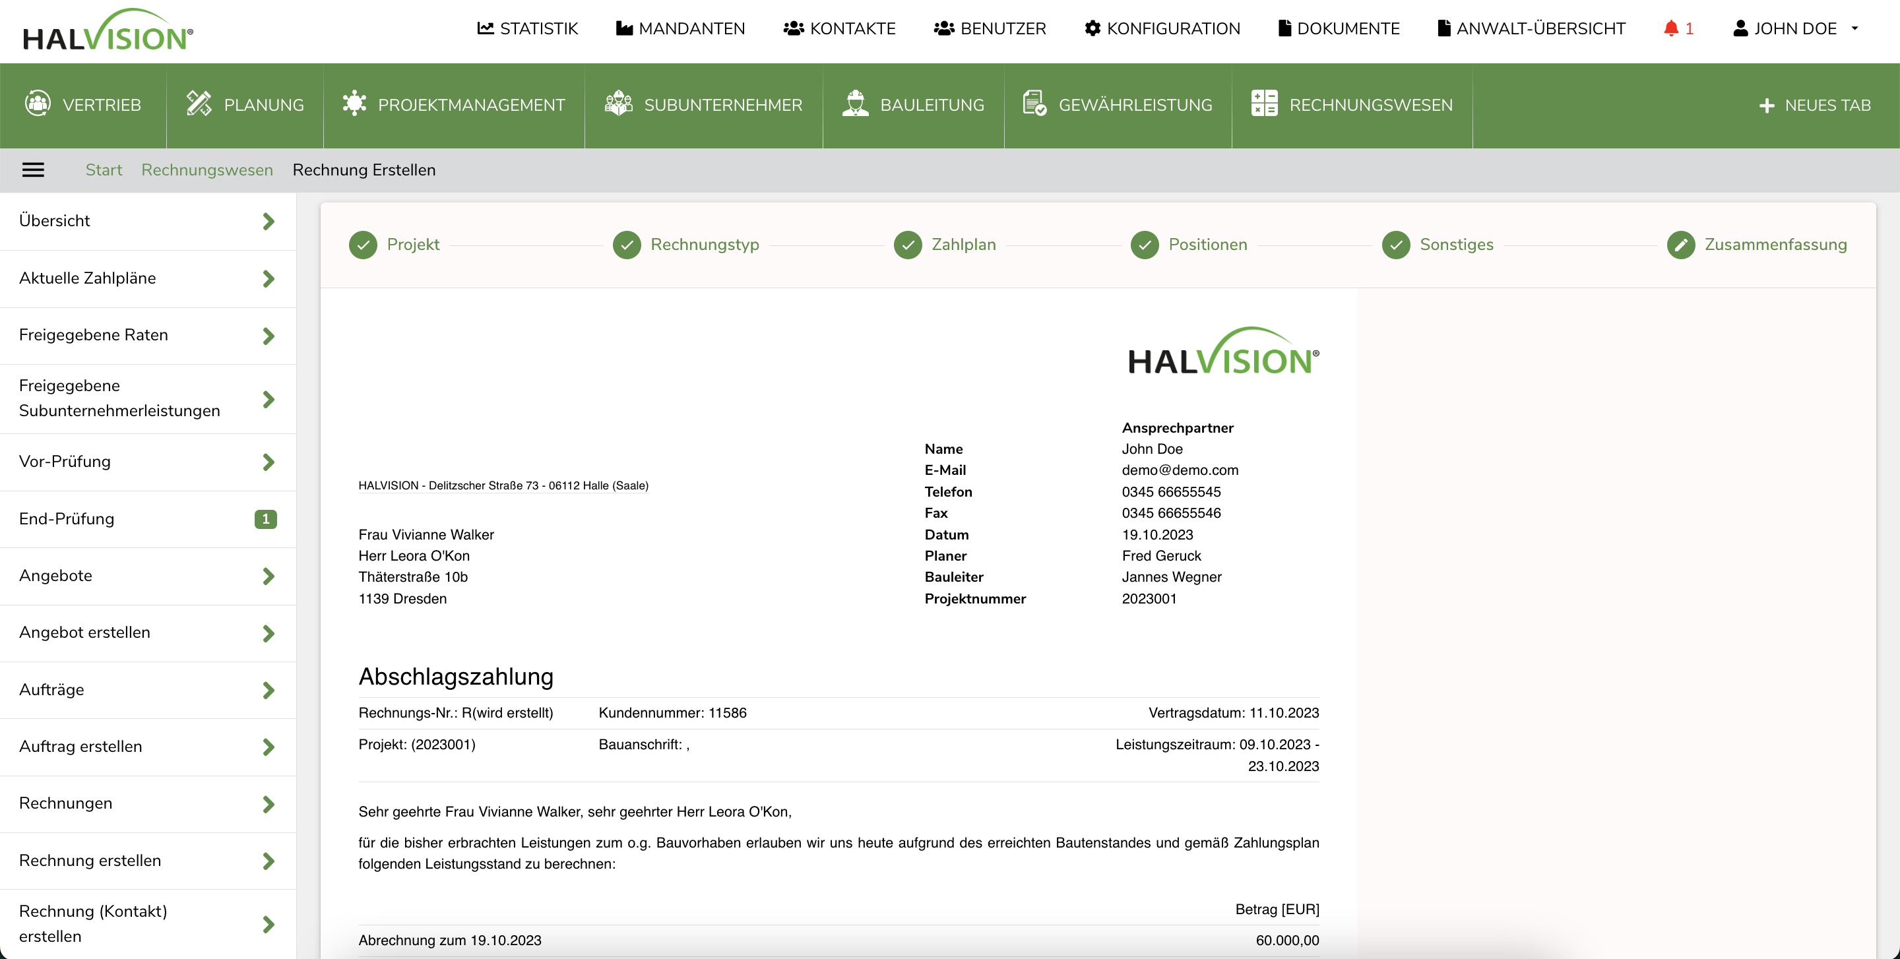Click amount 60.000,00 in invoice
Screen dimensions: 1900x959
coord(1287,941)
